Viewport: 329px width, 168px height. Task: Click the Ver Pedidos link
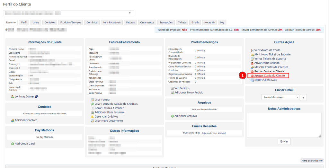182,88
